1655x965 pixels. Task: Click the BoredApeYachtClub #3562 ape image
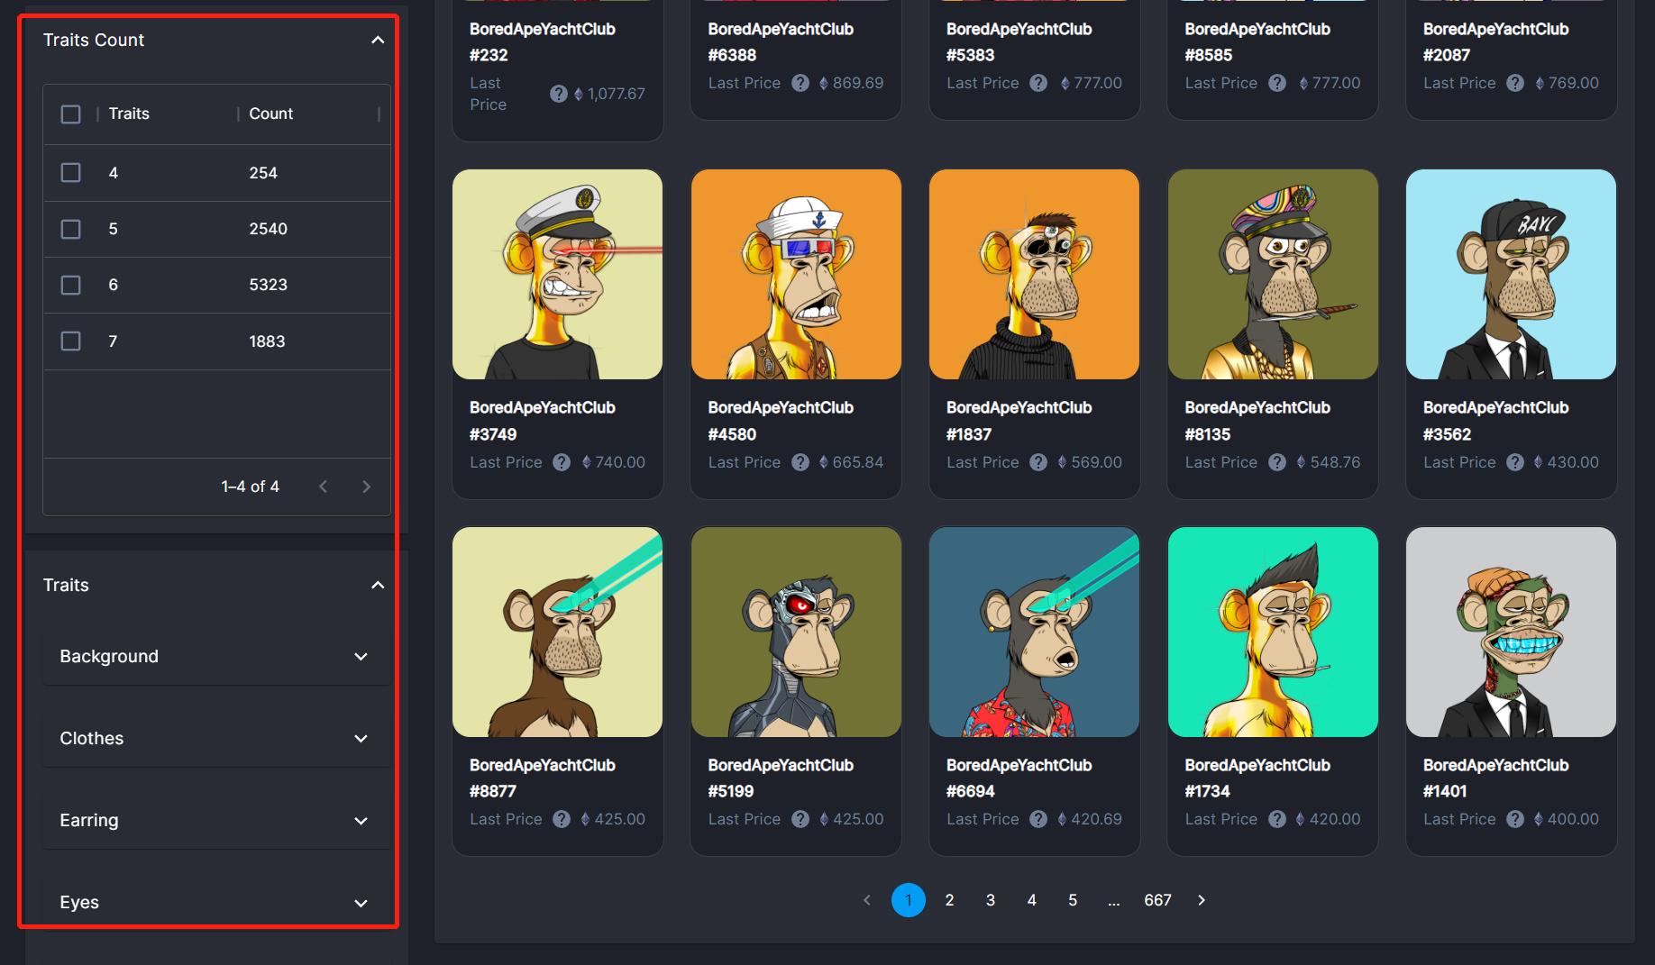coord(1511,274)
